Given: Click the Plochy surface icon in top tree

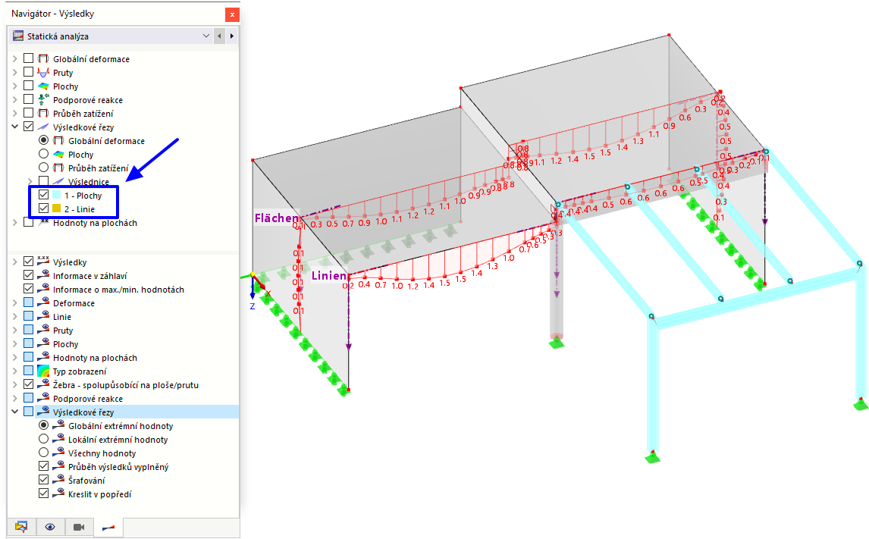Looking at the screenshot, I should point(43,86).
